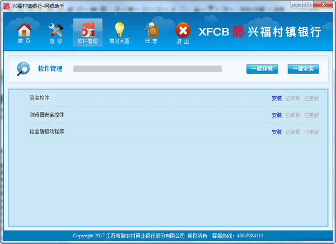This screenshot has width=336, height=244.
Task: Click the red 退出 exit icon
Action: click(183, 32)
